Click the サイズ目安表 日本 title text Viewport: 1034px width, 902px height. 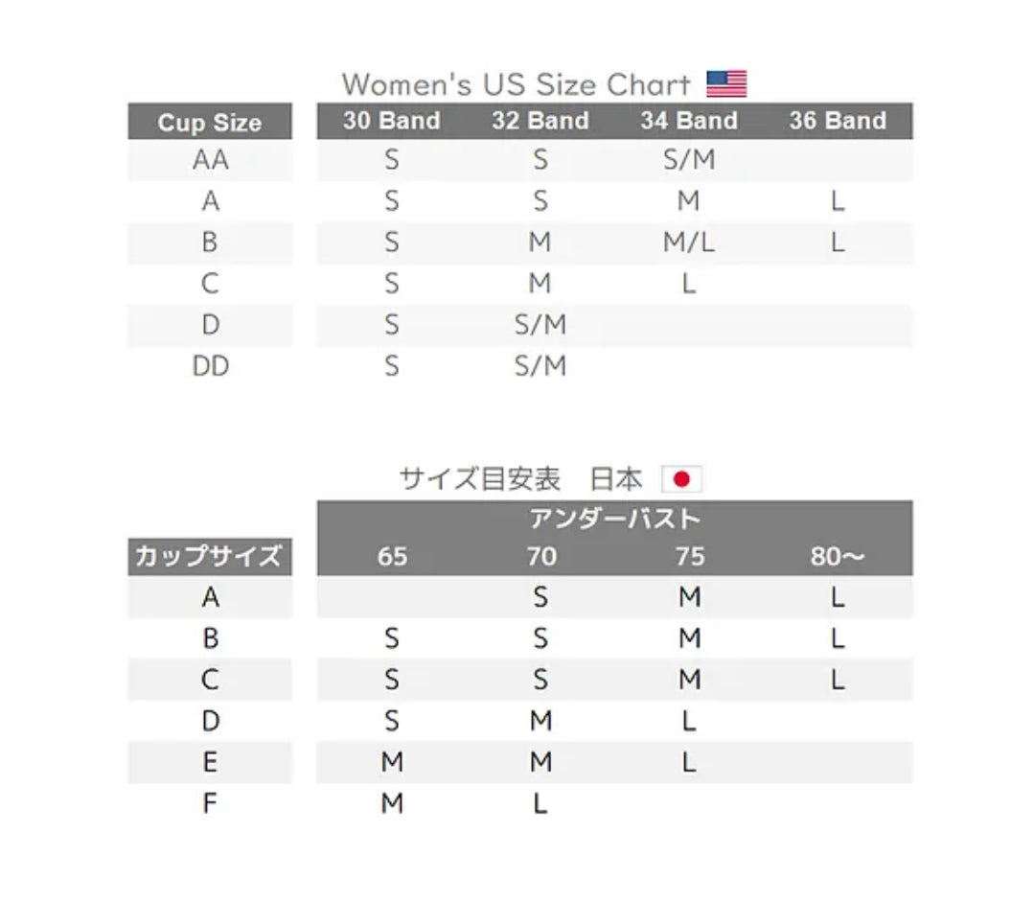(x=521, y=479)
